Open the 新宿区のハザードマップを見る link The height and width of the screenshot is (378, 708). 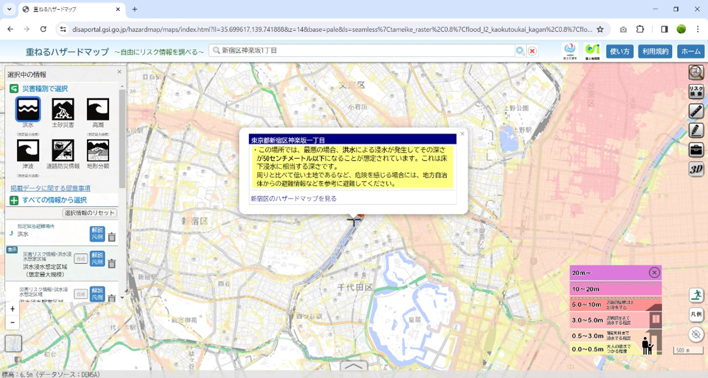tap(294, 199)
